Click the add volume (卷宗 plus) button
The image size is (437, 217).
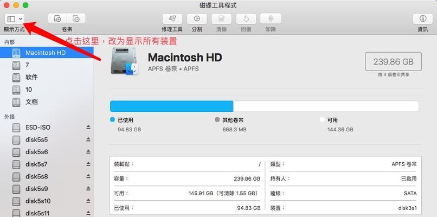pos(57,18)
